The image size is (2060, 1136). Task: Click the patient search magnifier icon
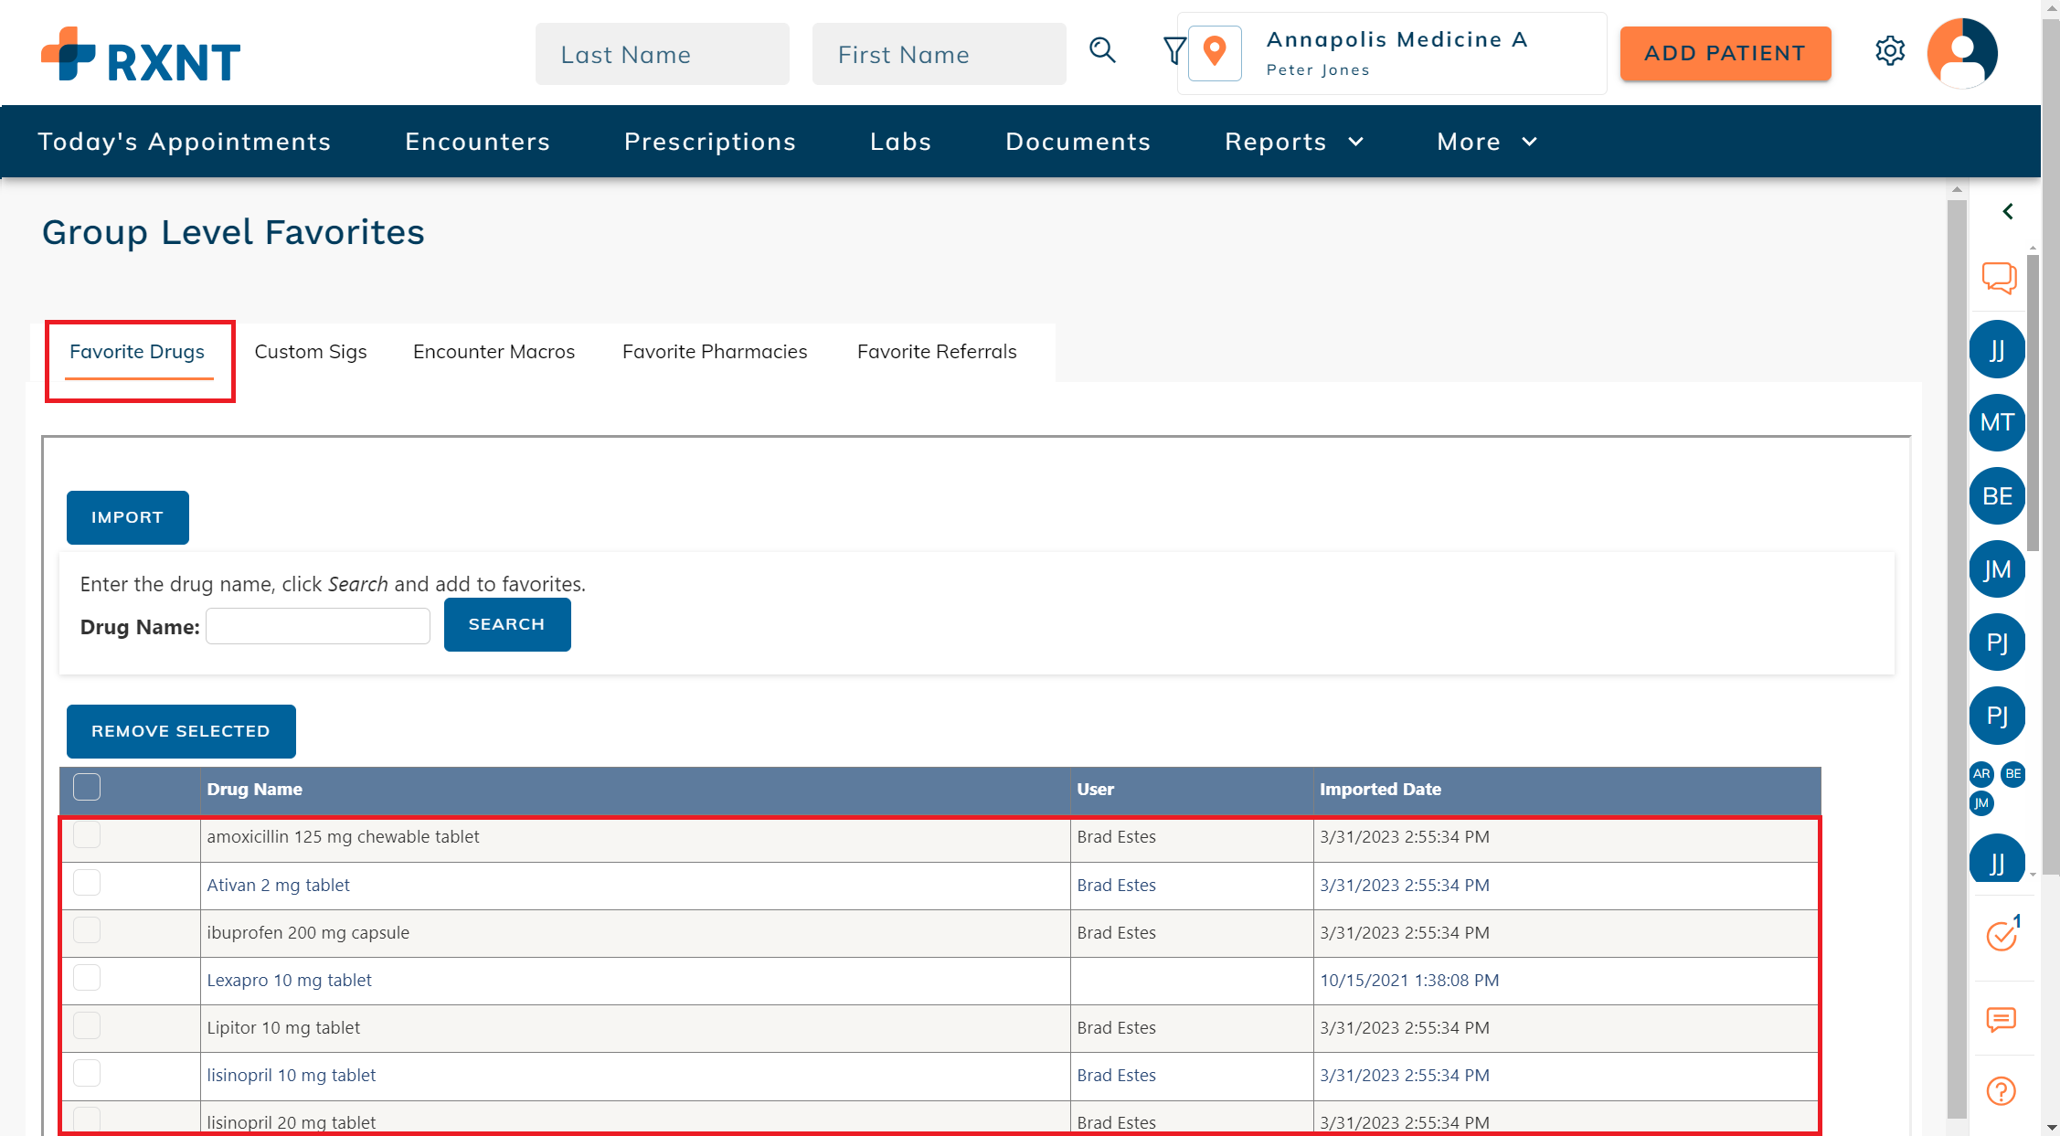1102,51
